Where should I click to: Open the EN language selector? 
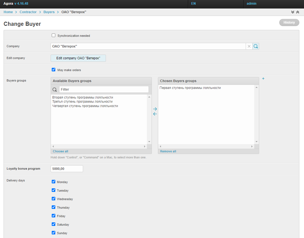pos(193,4)
